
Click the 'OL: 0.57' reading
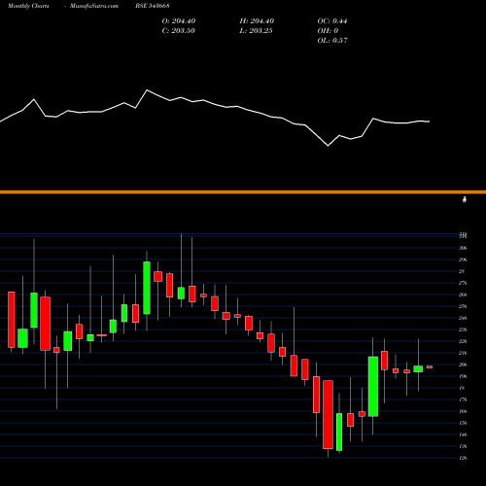[x=332, y=41]
